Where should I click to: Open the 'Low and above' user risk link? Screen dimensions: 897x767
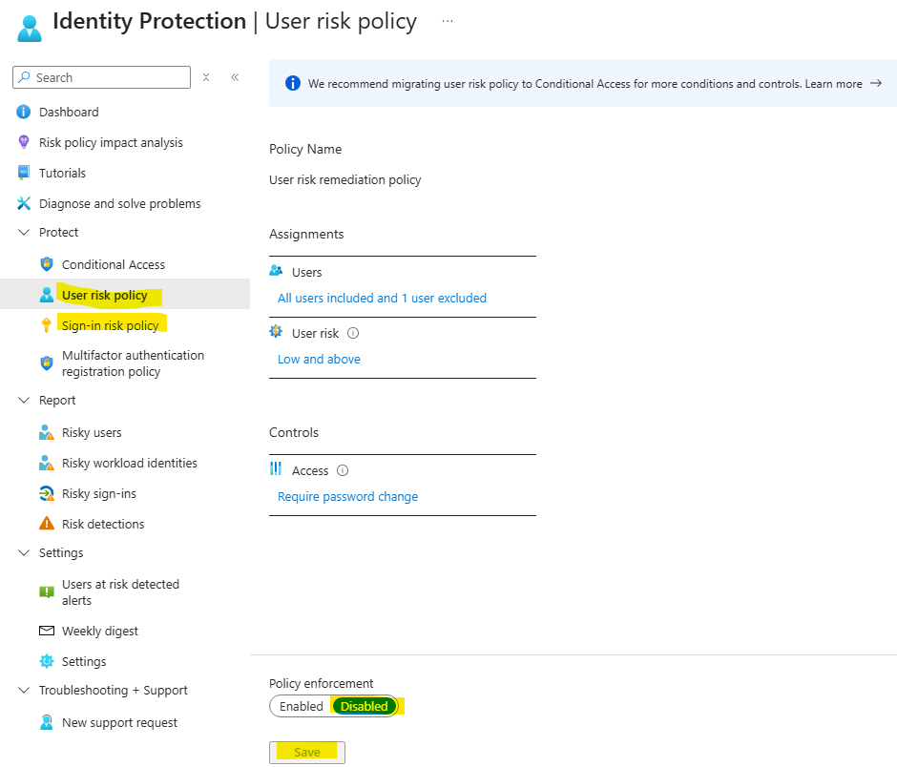319,360
